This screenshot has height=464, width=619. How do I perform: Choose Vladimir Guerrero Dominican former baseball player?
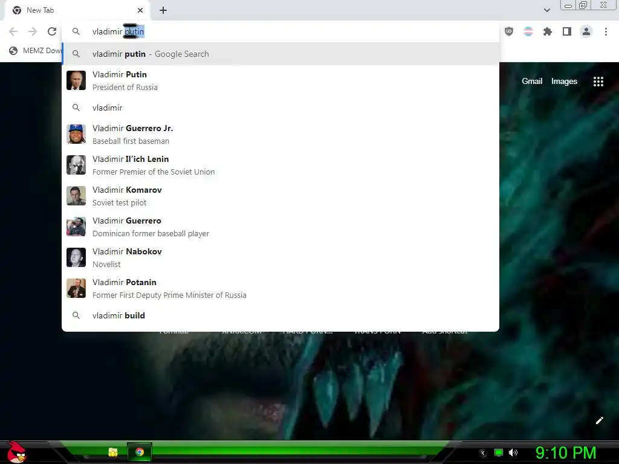(280, 227)
